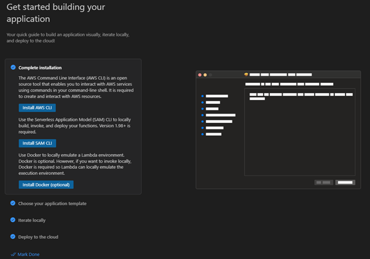Click the yellow minimize dot in illustration

click(205, 75)
